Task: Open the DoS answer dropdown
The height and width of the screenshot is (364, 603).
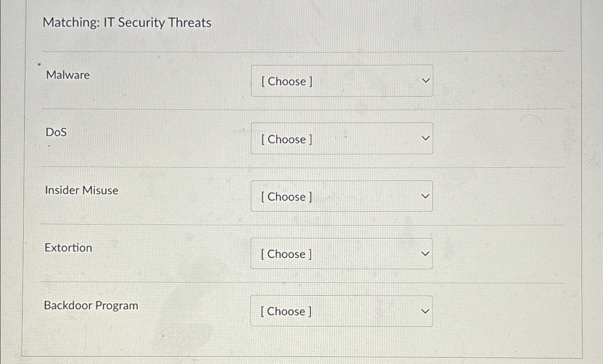Action: point(341,139)
